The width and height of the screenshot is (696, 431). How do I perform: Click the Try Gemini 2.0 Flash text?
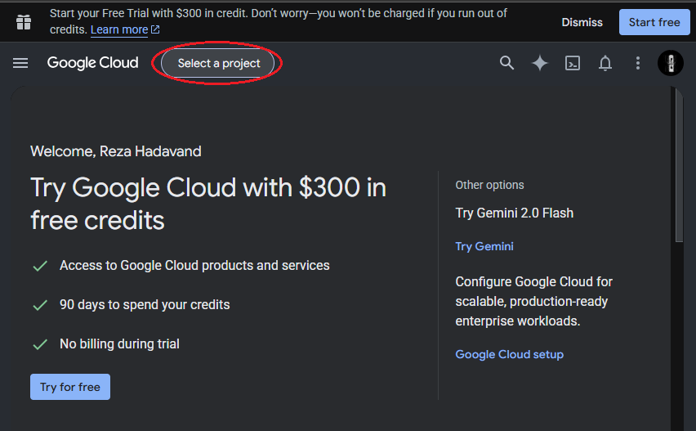pos(515,213)
